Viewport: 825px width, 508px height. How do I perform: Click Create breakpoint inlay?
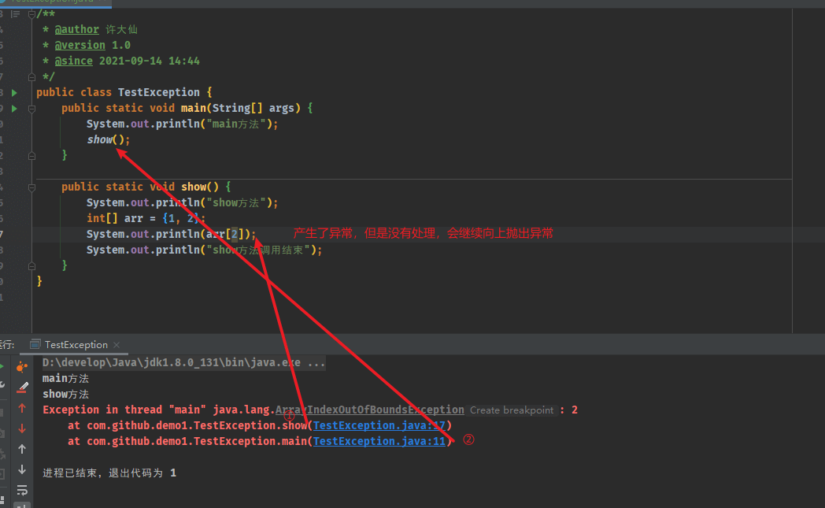pyautogui.click(x=512, y=410)
